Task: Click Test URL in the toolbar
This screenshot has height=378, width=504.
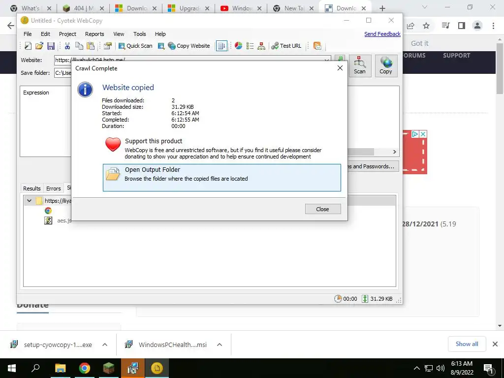Action: pyautogui.click(x=286, y=46)
